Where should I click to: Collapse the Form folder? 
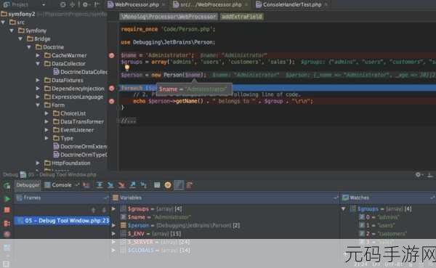[38, 105]
